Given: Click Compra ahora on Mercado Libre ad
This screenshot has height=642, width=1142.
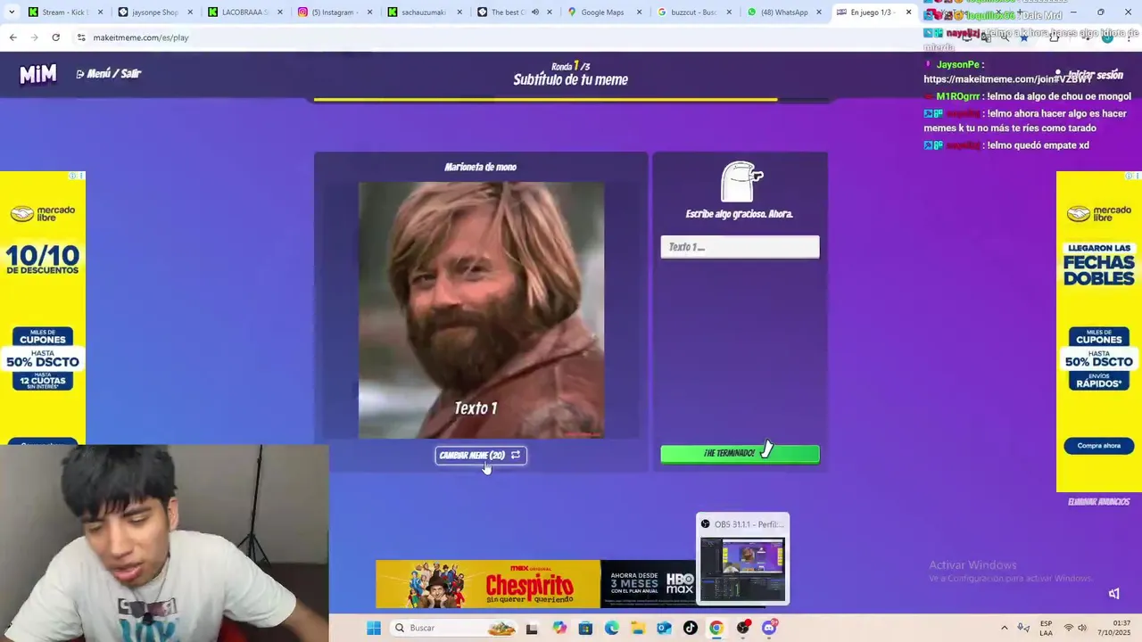Looking at the screenshot, I should point(1098,446).
